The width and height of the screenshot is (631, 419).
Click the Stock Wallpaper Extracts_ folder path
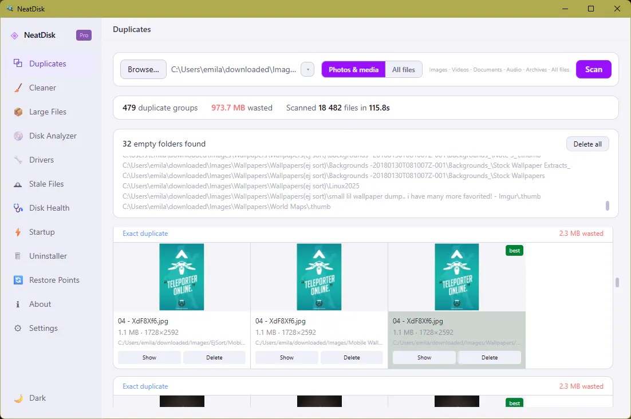coord(346,165)
